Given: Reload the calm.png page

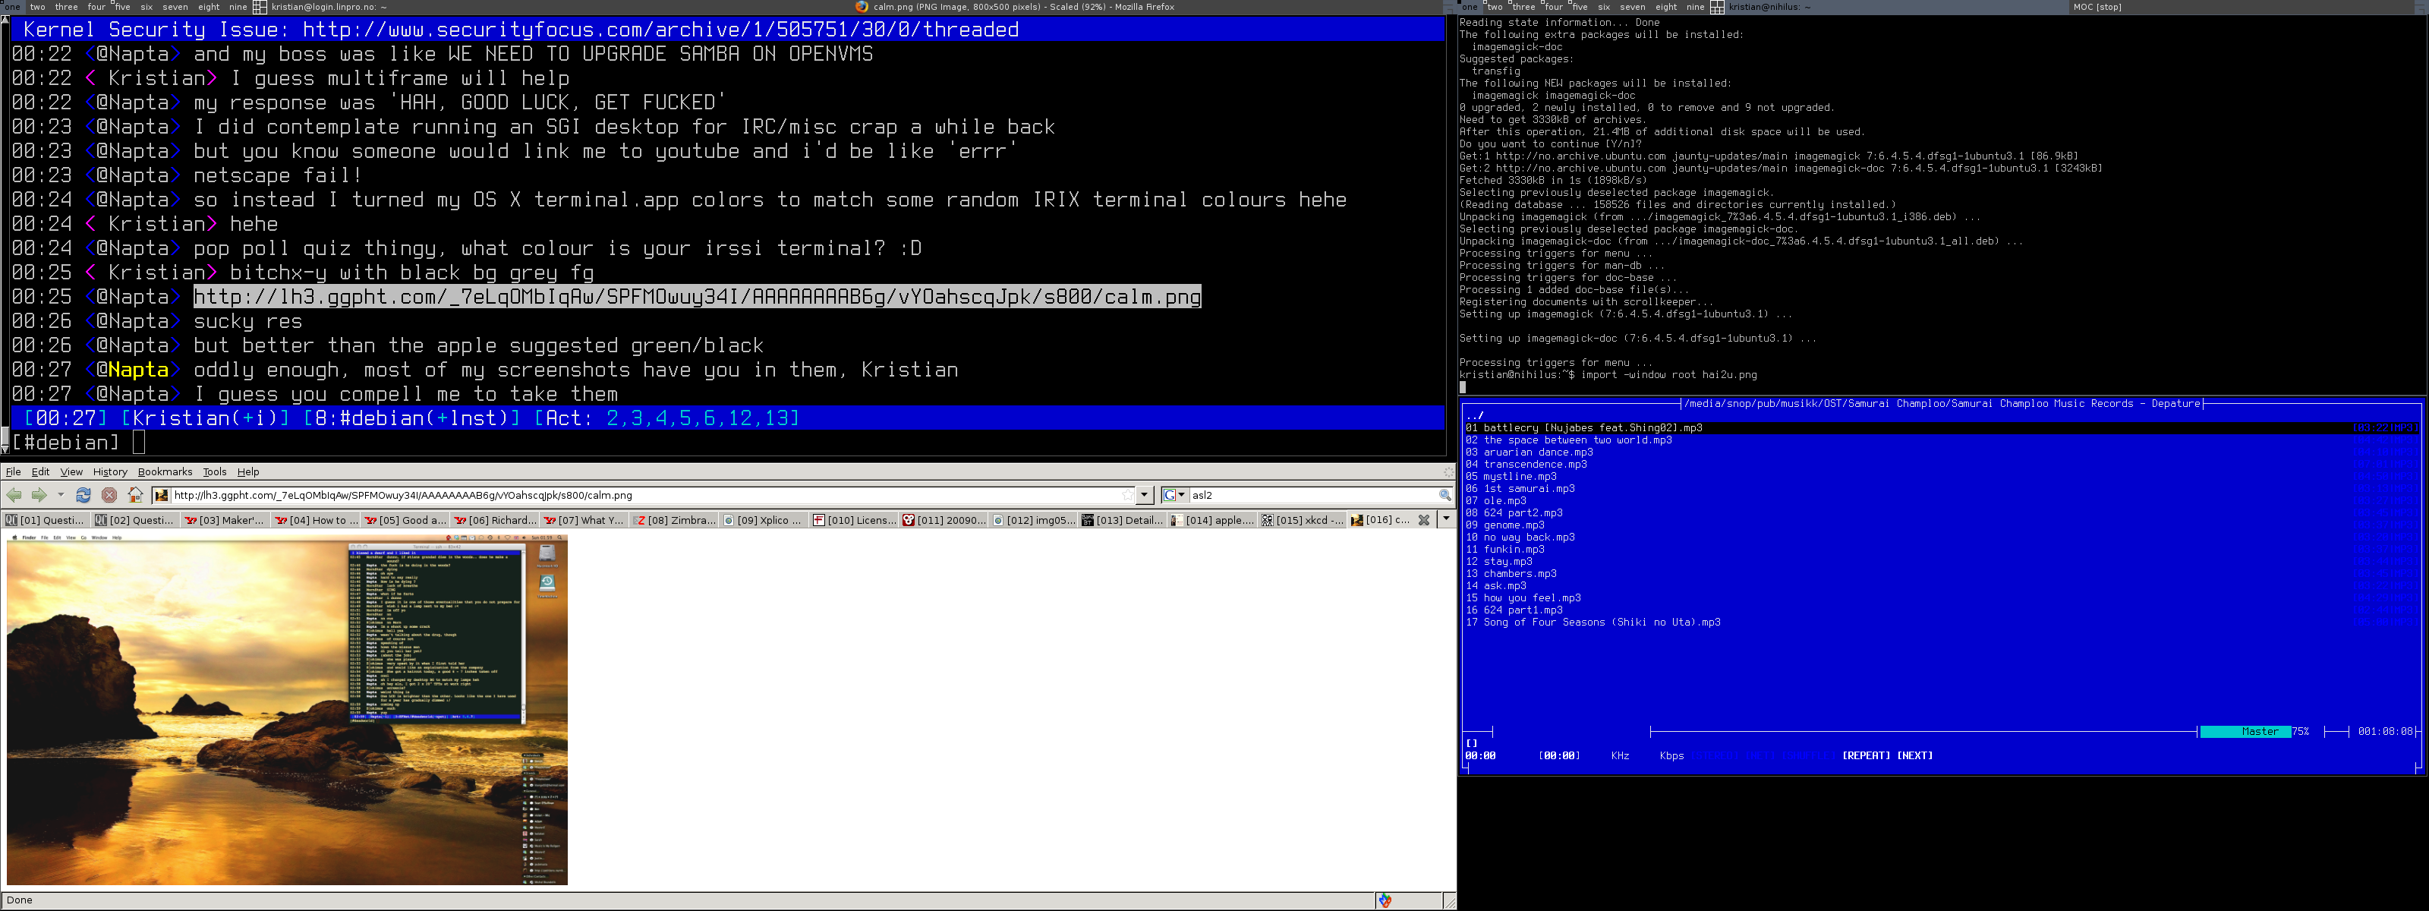Looking at the screenshot, I should tap(83, 495).
